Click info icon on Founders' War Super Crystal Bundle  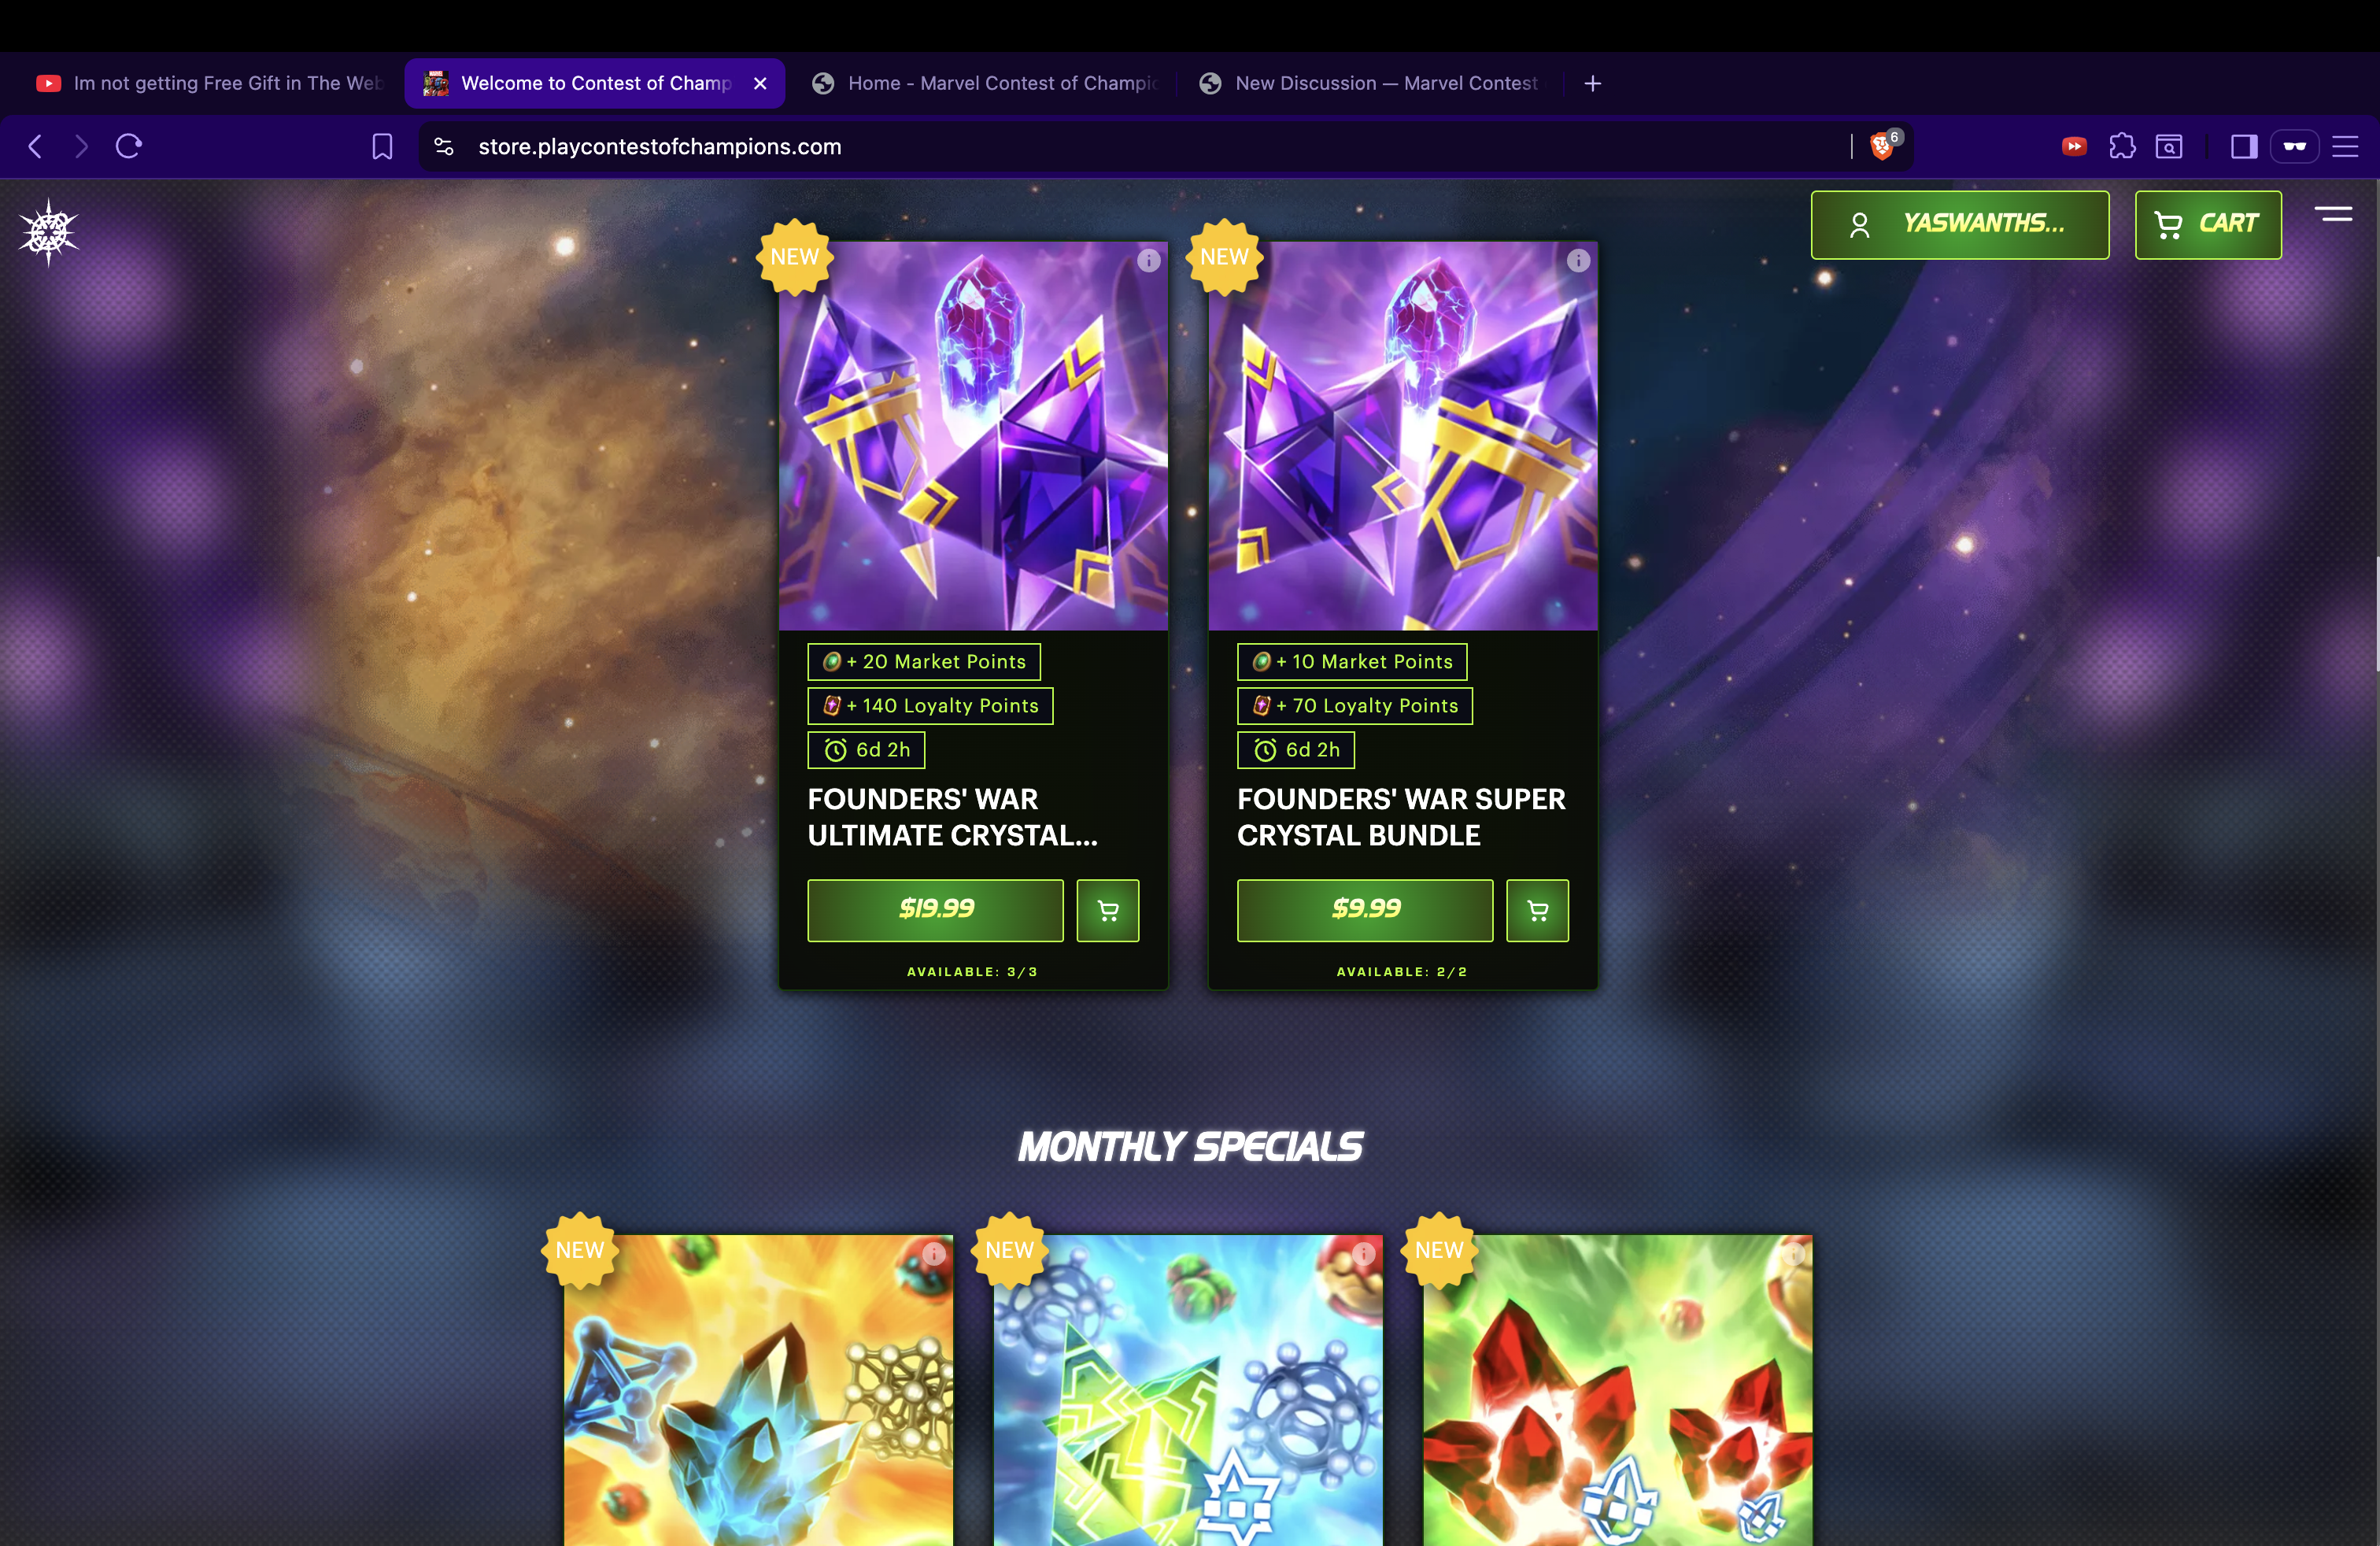pos(1578,261)
